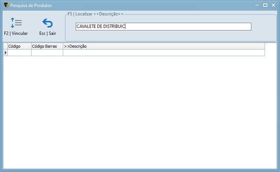Click the grid's top-left corner header cell
Viewport: 280px width, 172px height.
coord(5,46)
